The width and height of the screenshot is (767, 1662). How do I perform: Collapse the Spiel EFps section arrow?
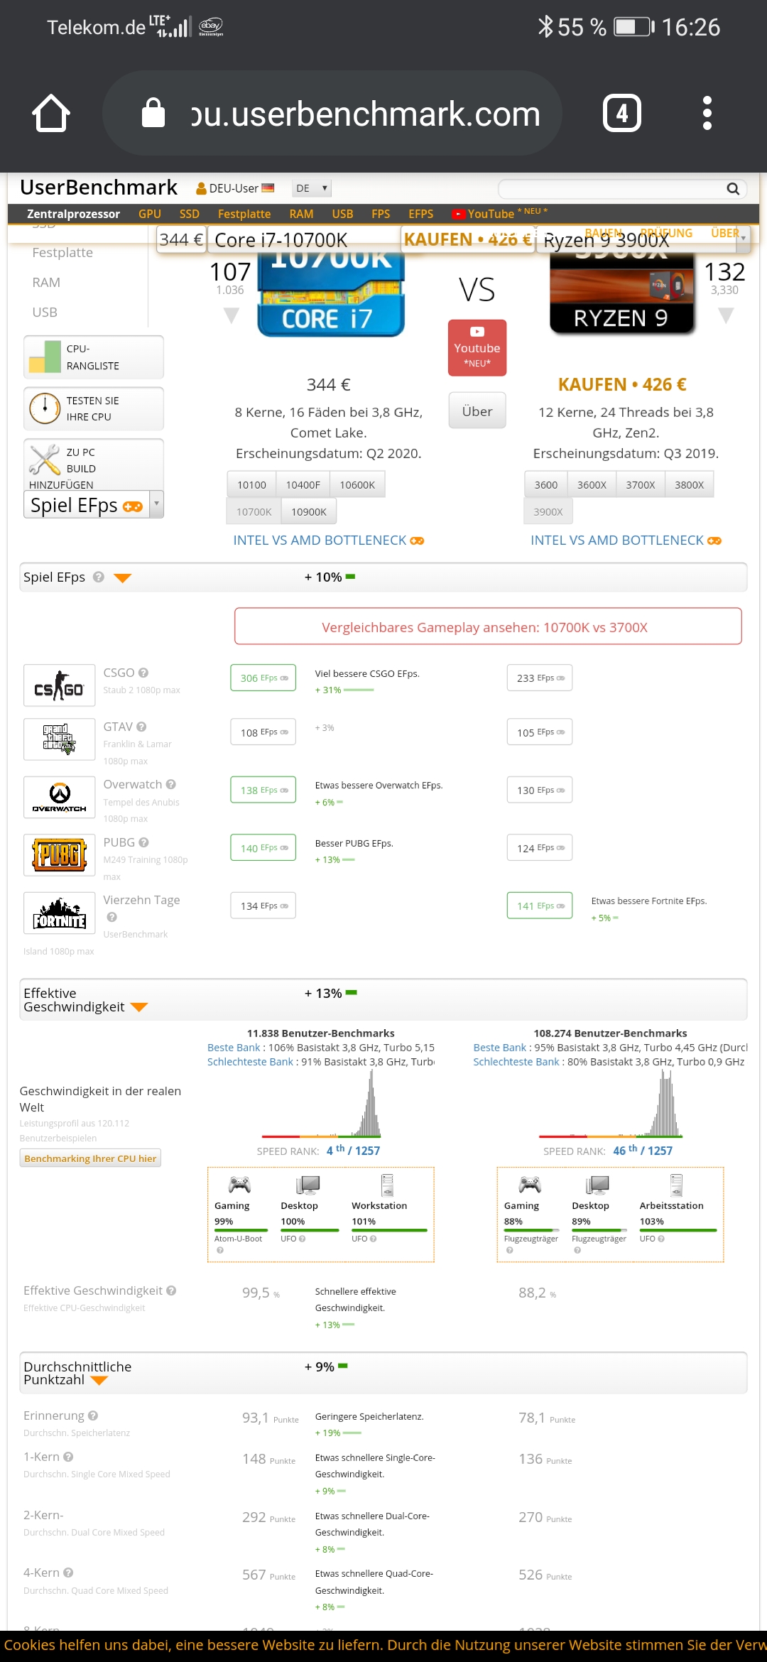pos(123,578)
